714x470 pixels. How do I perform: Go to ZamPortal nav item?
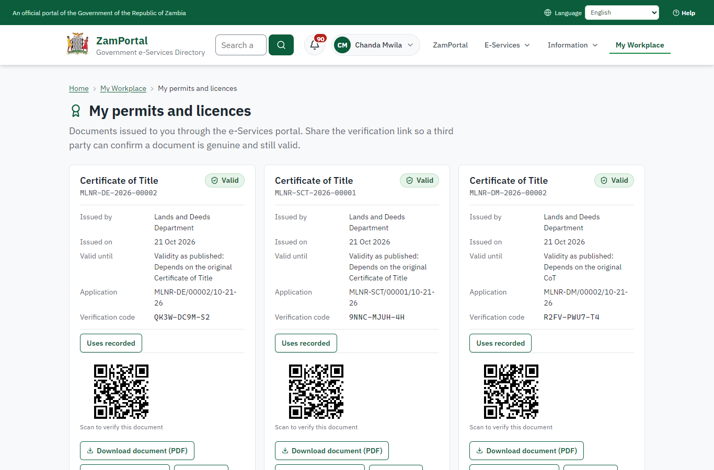coord(450,45)
